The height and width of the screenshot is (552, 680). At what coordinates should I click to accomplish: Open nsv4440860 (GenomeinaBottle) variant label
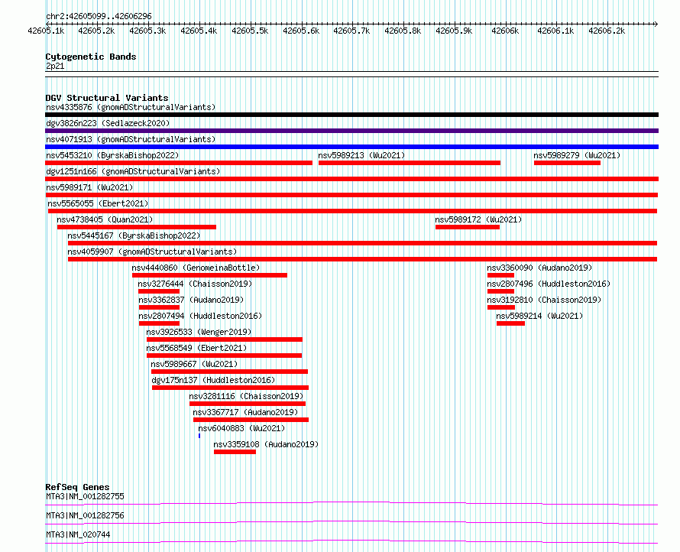pos(196,268)
